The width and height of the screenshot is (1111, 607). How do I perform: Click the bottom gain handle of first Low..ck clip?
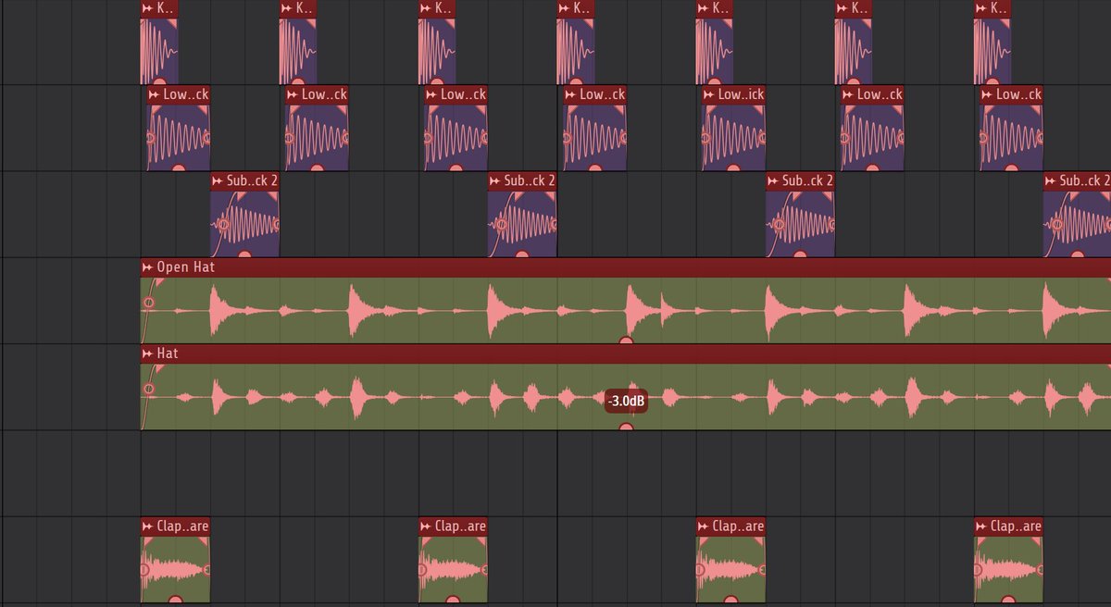[179, 169]
